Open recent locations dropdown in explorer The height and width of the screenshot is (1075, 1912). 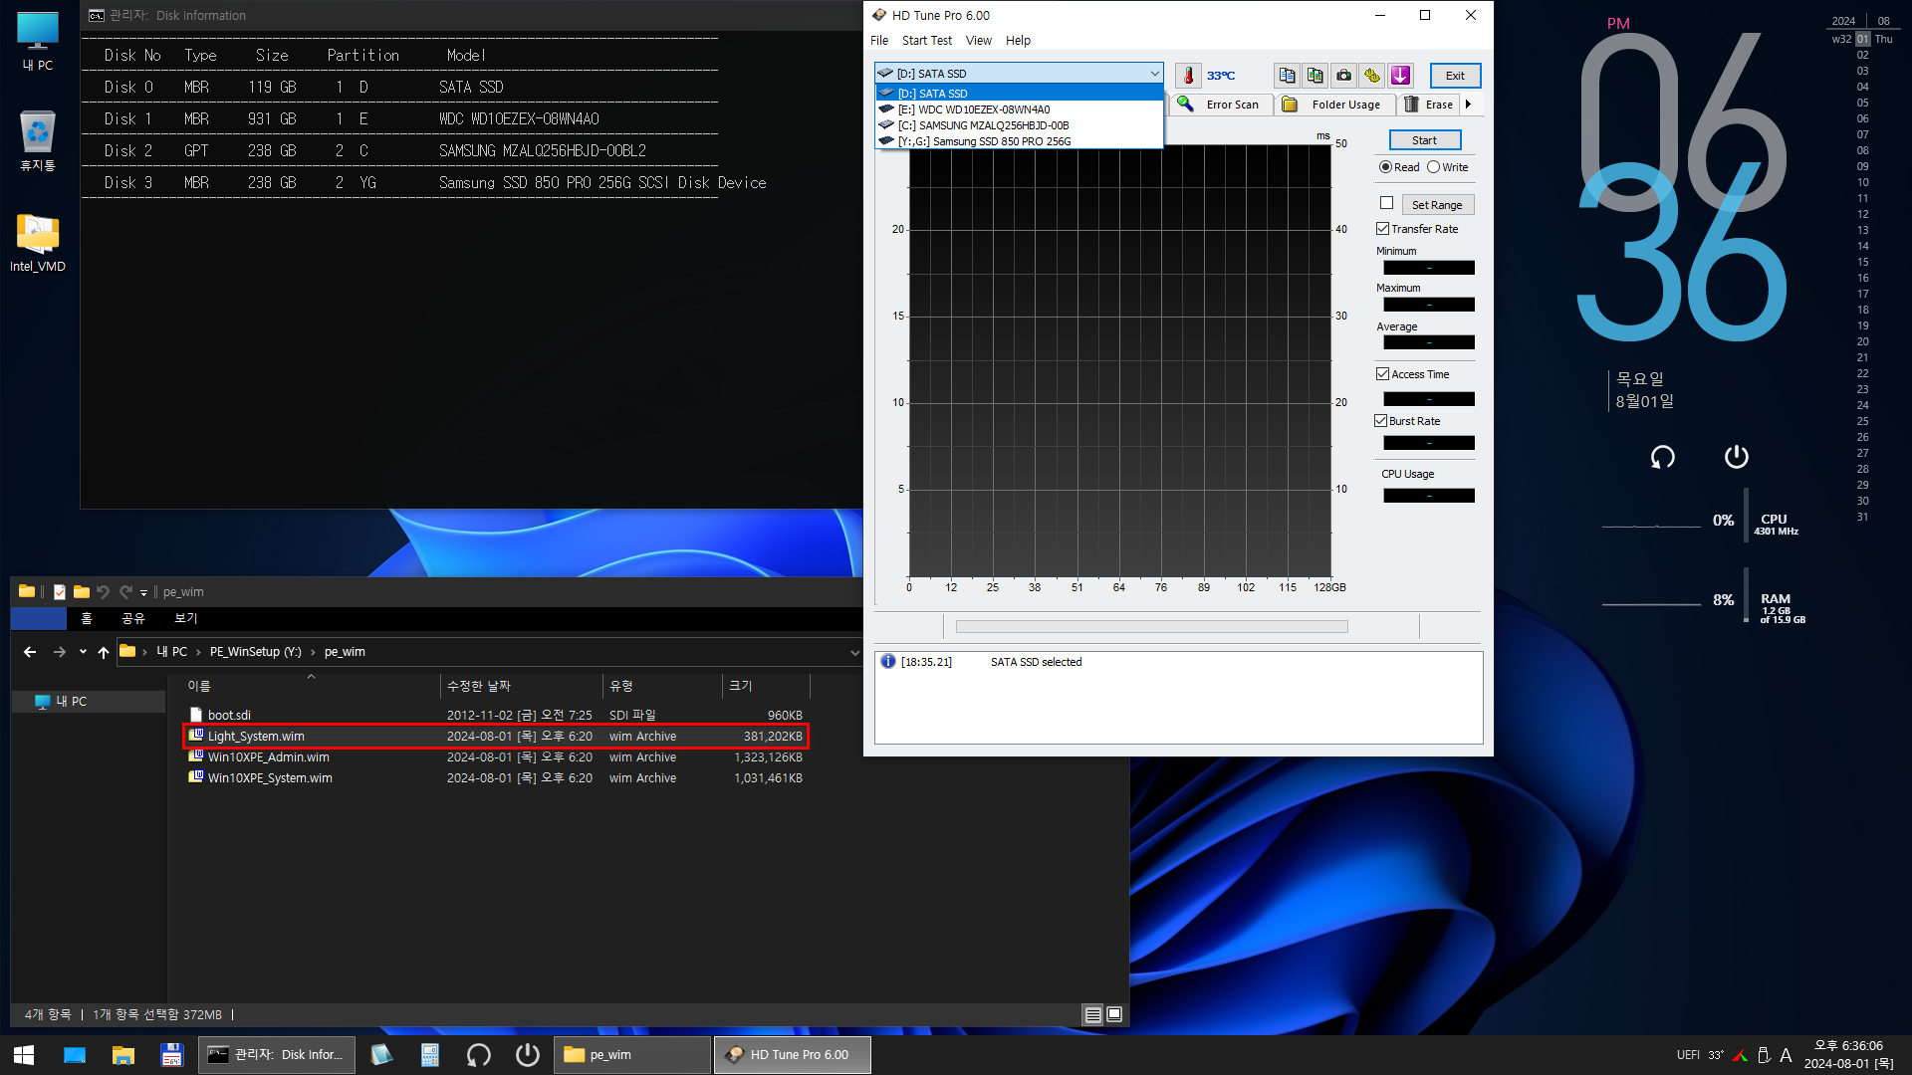pyautogui.click(x=83, y=652)
